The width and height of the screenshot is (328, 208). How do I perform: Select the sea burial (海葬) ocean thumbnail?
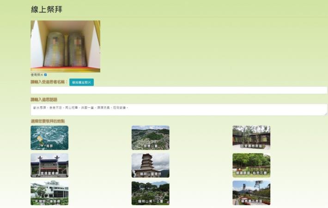49,138
